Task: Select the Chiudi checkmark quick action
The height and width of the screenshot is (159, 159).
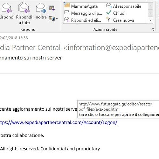Action: click(x=116, y=13)
